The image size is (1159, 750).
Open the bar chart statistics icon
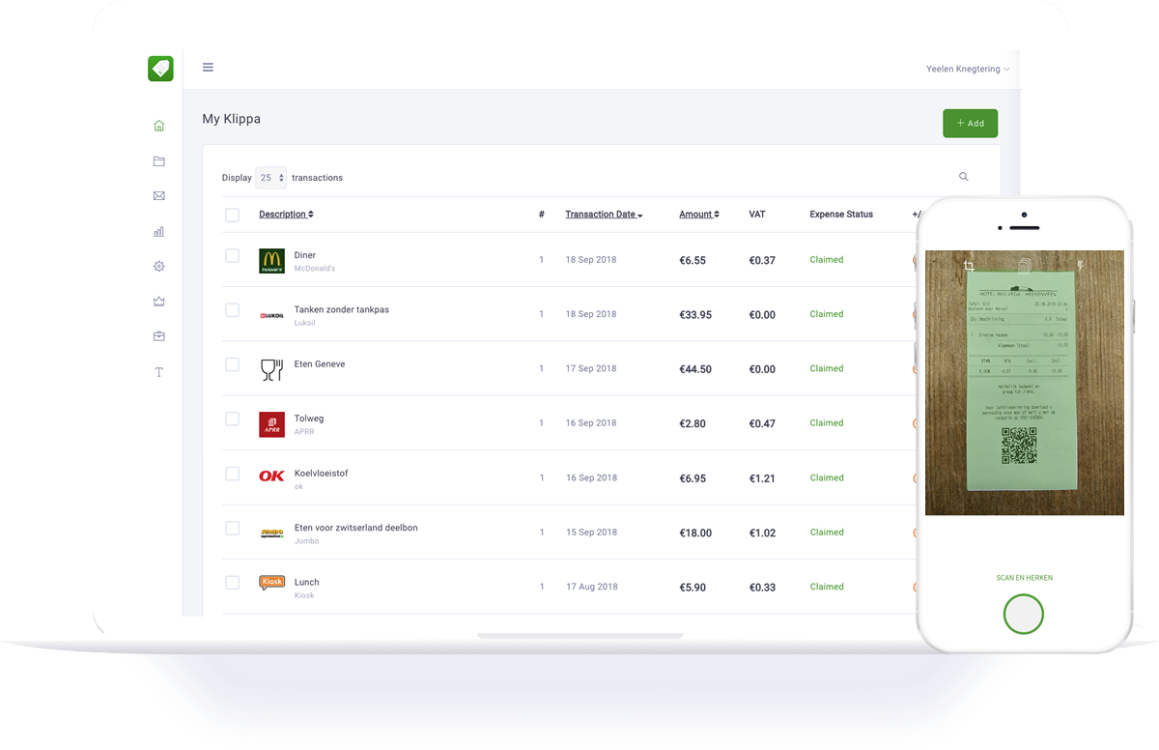(x=159, y=232)
